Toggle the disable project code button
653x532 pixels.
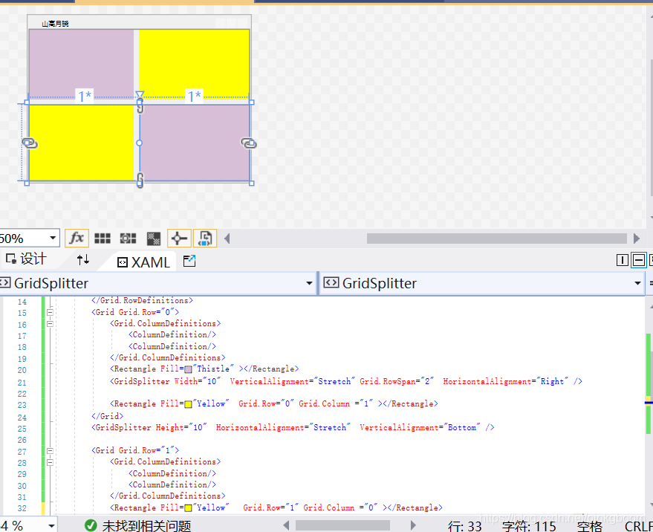tap(205, 239)
